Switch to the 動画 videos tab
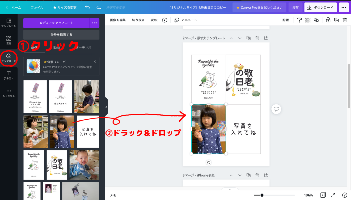 pyautogui.click(x=57, y=48)
